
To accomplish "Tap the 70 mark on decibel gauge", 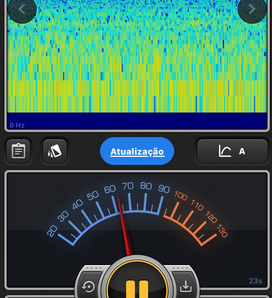I will point(128,186).
